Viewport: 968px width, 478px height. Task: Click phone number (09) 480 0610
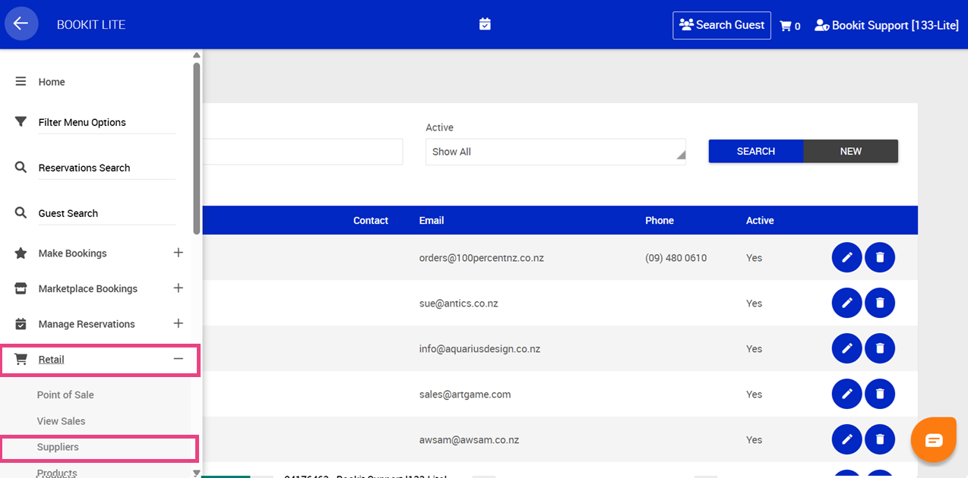[676, 258]
